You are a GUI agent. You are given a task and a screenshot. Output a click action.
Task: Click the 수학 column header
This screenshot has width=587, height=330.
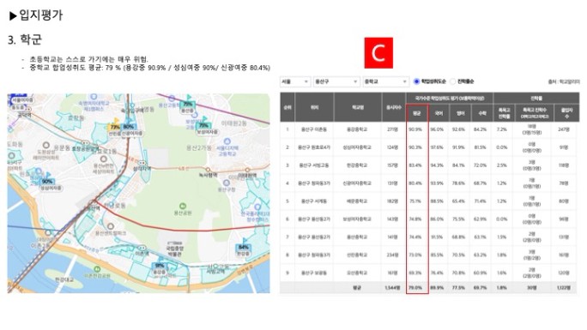coord(482,113)
